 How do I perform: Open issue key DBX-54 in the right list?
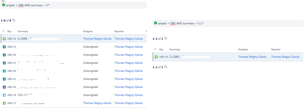pyautogui.click(x=163, y=57)
